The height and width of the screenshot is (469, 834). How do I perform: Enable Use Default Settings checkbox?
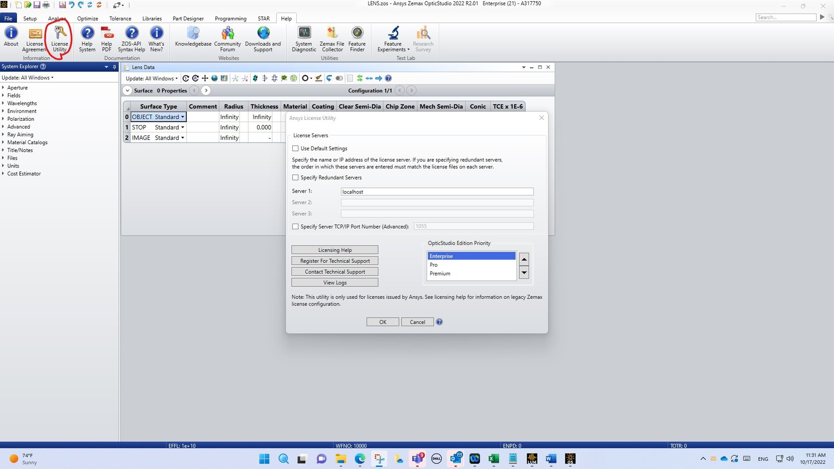[x=295, y=148]
